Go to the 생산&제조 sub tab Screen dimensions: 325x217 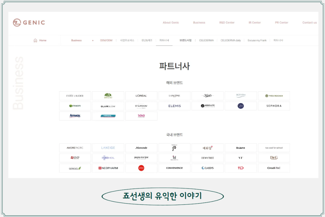pyautogui.click(x=147, y=40)
